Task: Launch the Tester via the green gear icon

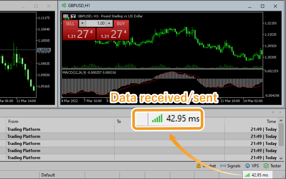Action: point(266,166)
